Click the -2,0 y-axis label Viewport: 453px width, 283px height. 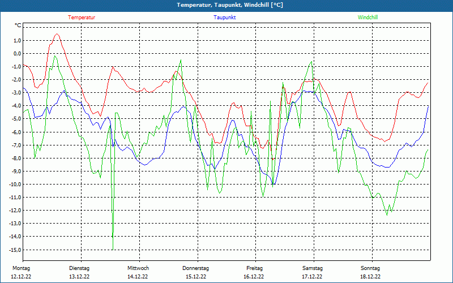(16, 80)
